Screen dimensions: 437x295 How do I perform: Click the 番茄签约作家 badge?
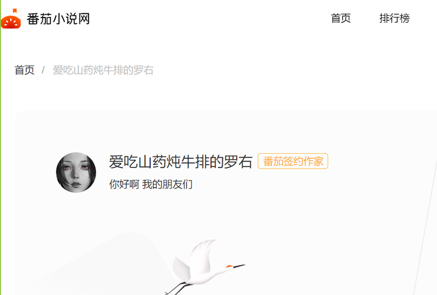point(293,161)
